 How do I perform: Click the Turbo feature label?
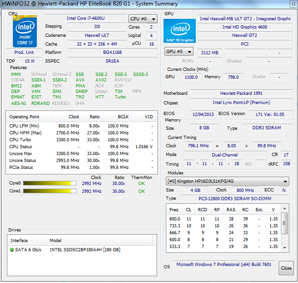[120, 97]
